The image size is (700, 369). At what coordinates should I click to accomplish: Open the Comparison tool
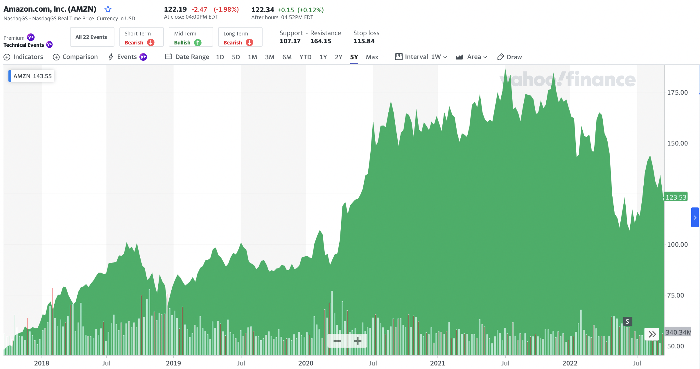pyautogui.click(x=75, y=57)
